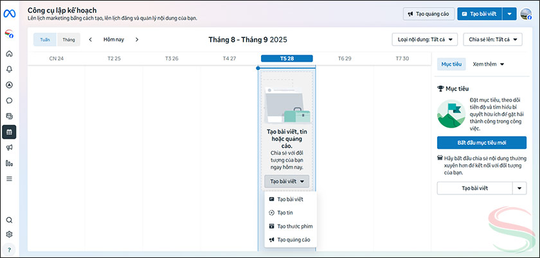Open the page account switcher icon in sidebar
Image resolution: width=540 pixels, height=258 pixels.
click(9, 34)
